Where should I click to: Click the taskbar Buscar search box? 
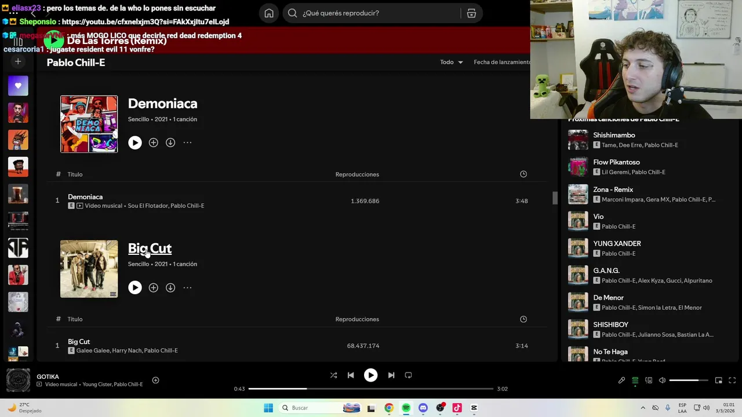[321, 408]
